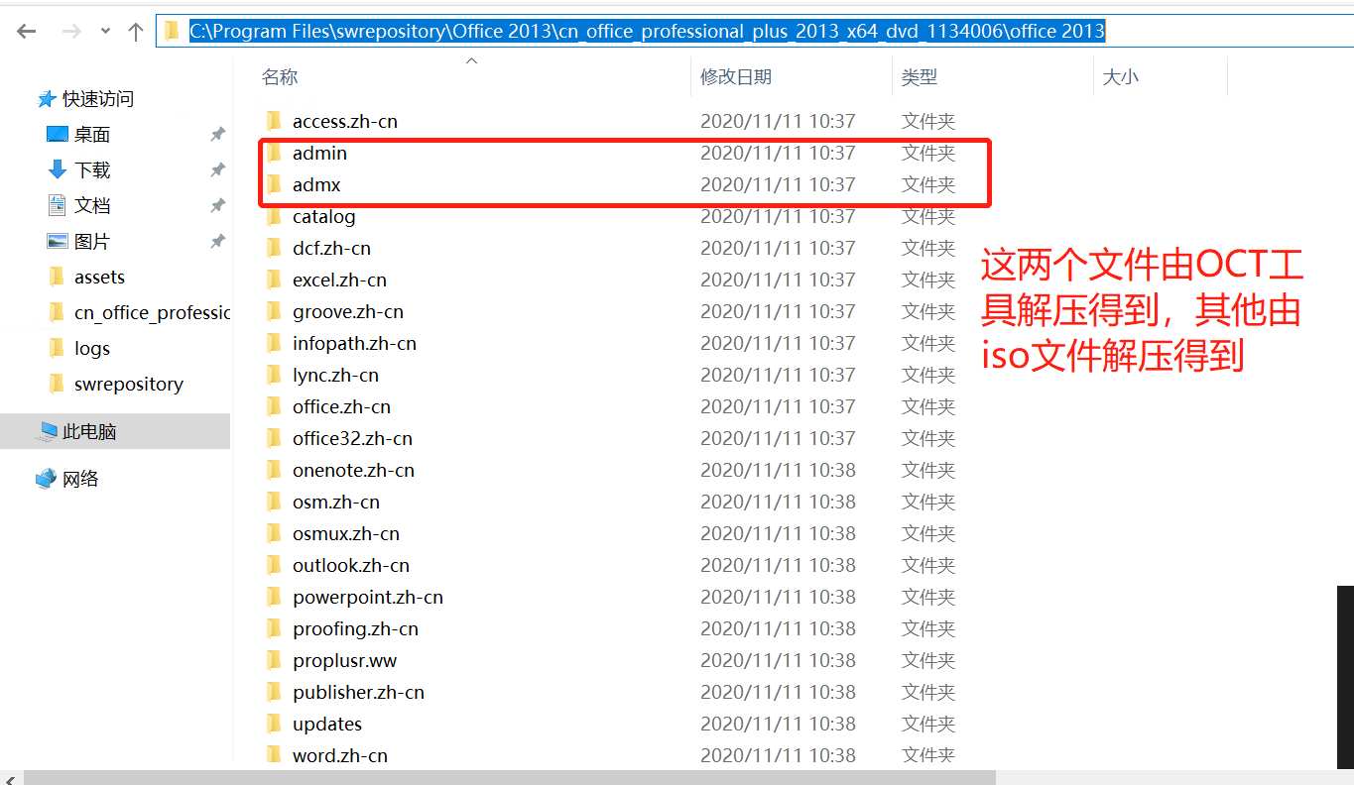The height and width of the screenshot is (785, 1354).
Task: Click the 文件夹 type of word.zh-cn row
Action: (928, 755)
